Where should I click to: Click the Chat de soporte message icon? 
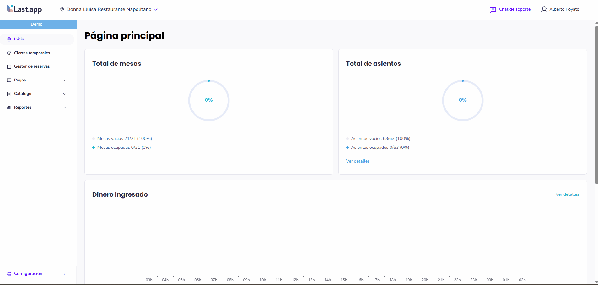point(493,10)
